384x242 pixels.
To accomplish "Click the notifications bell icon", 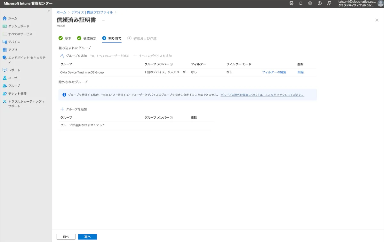I will point(301,3).
